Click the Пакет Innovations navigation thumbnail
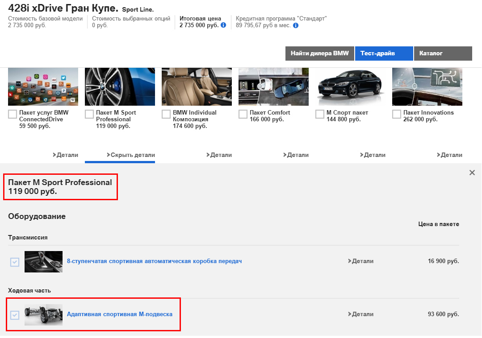 point(428,87)
